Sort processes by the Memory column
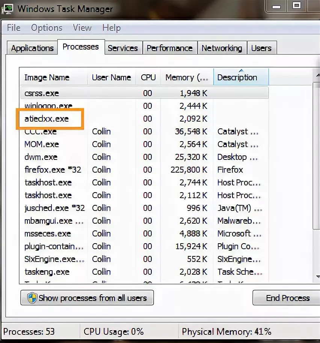 click(x=186, y=77)
